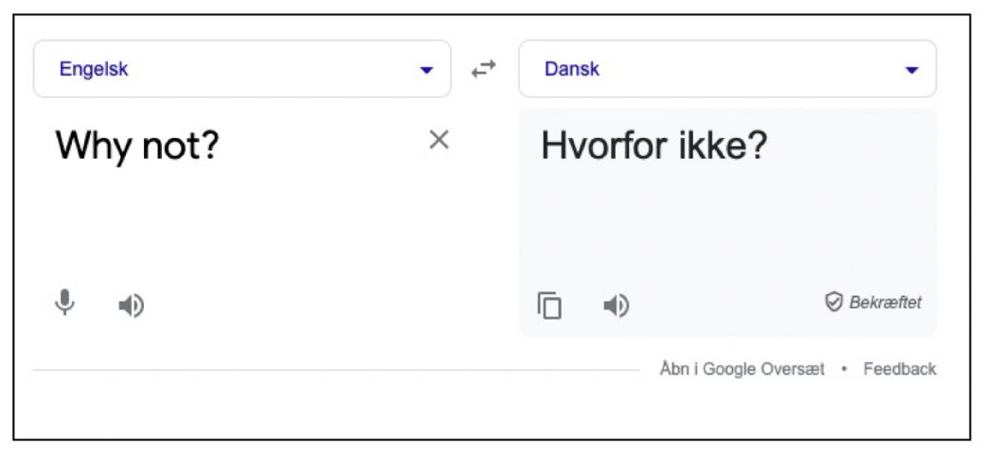The image size is (985, 456).
Task: Open the Engelsk source language dropdown
Action: click(242, 69)
